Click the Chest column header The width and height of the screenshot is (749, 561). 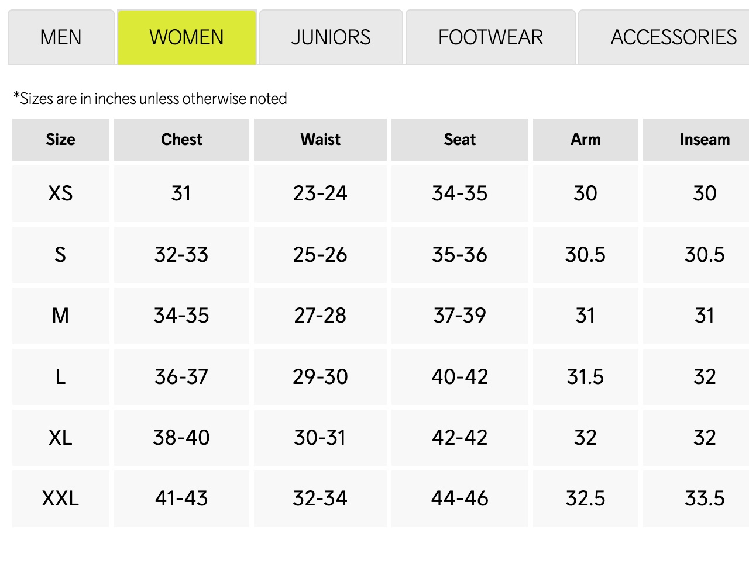click(x=181, y=139)
